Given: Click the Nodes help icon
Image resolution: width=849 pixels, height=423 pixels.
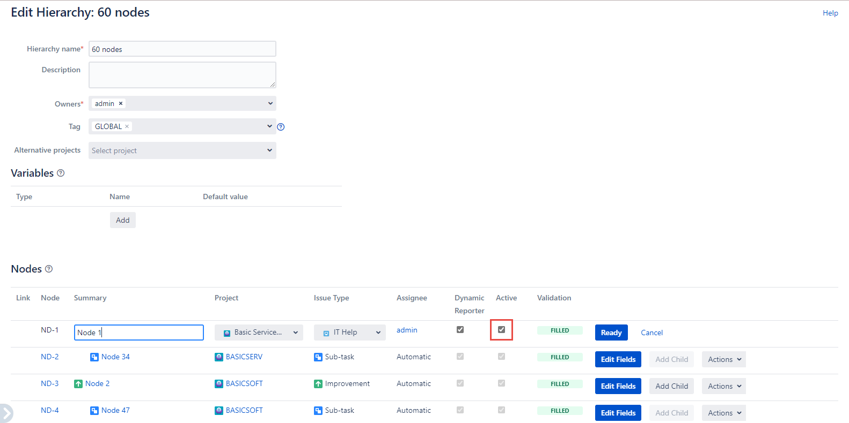Looking at the screenshot, I should [x=49, y=269].
